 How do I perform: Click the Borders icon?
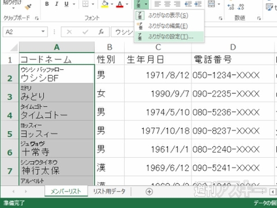[x=85, y=4]
